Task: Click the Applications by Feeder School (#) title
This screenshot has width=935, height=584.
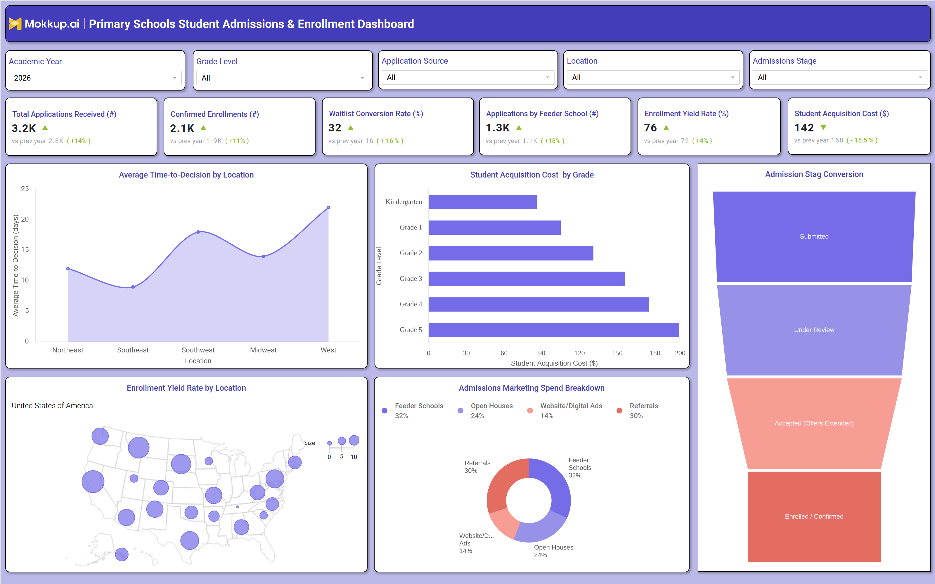Action: click(x=543, y=114)
